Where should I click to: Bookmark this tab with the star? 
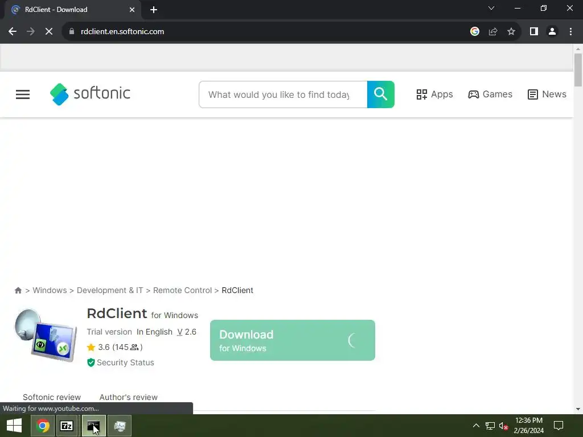tap(511, 32)
